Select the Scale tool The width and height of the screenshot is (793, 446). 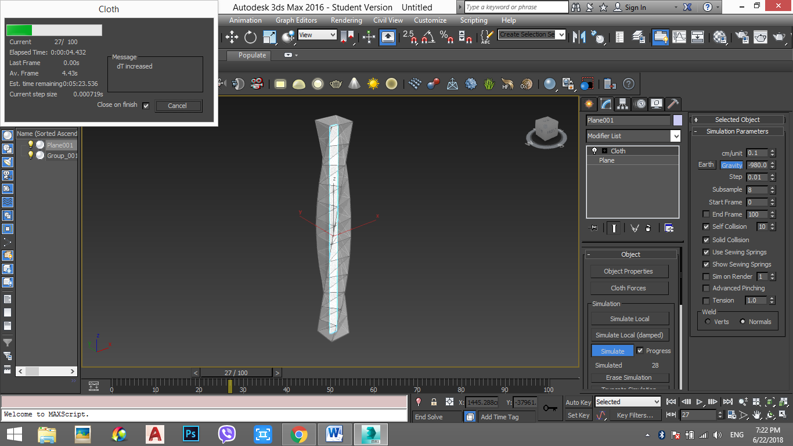[269, 37]
